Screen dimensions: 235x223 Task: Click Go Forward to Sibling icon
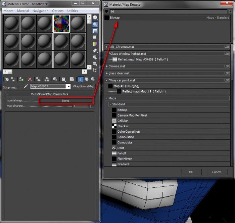click(x=93, y=79)
